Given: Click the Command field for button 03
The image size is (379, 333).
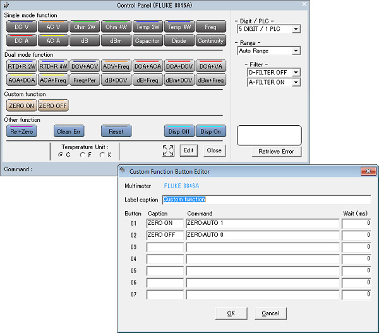Looking at the screenshot, I should 262,247.
